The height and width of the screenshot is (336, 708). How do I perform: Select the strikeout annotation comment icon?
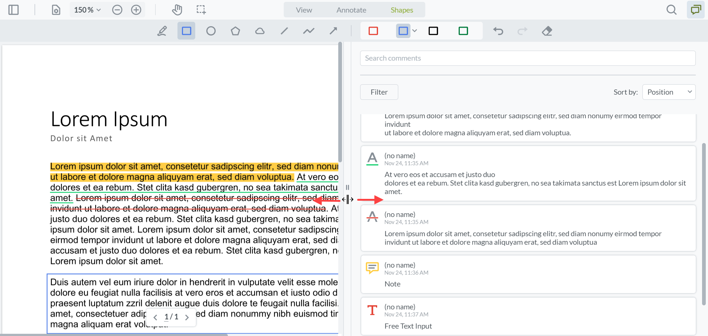(372, 217)
